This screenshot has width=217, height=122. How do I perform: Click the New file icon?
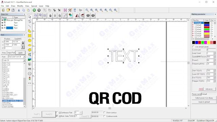click(3, 10)
